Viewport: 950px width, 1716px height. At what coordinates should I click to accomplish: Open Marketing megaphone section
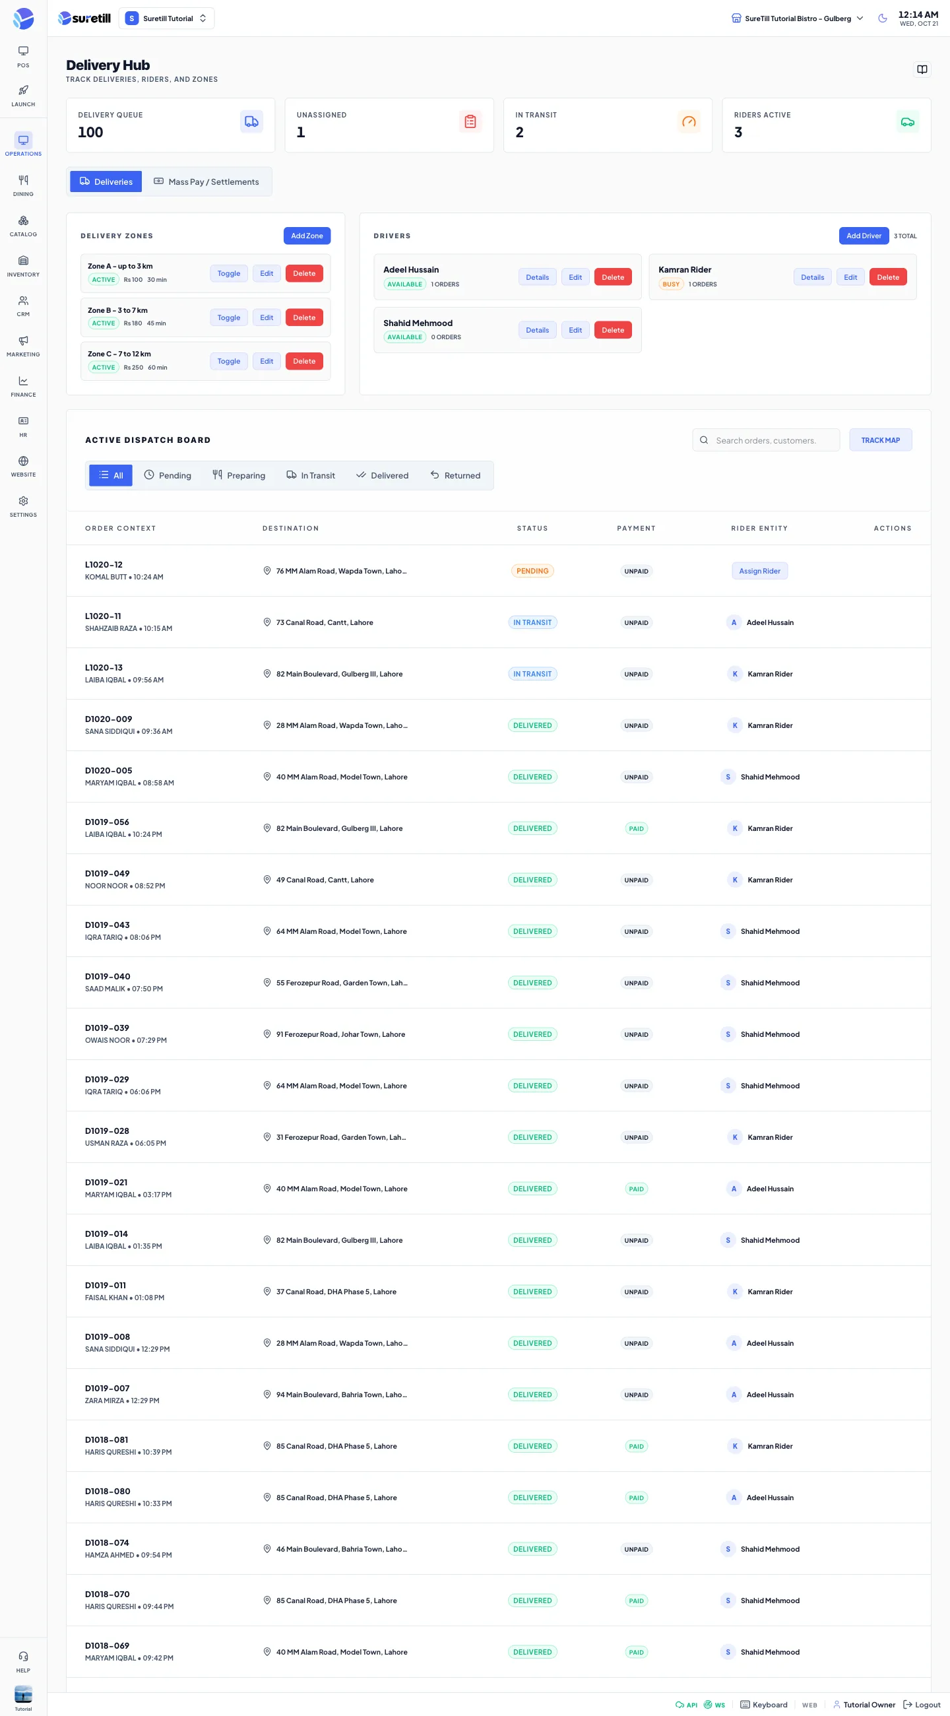point(23,346)
